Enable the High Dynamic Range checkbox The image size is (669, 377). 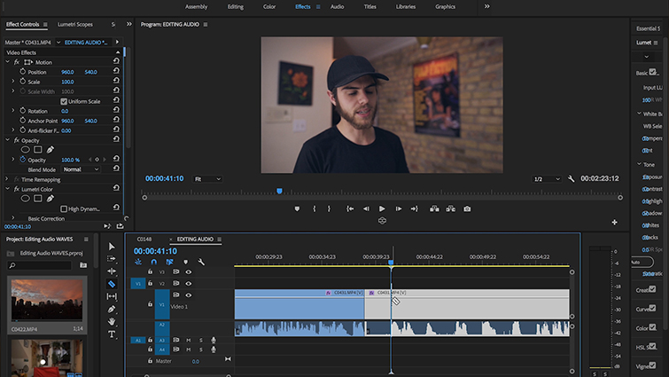point(64,208)
